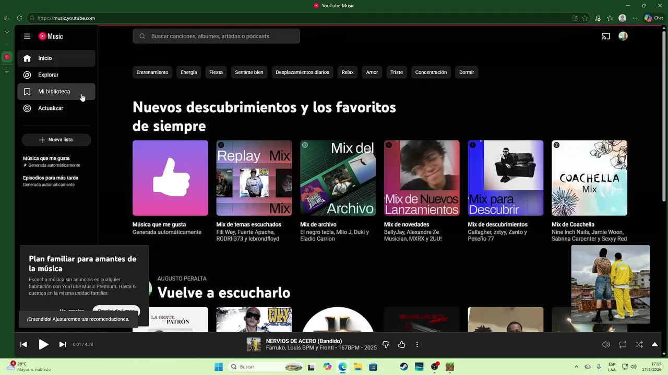Open the YouTube Music account avatar menu

[x=623, y=36]
